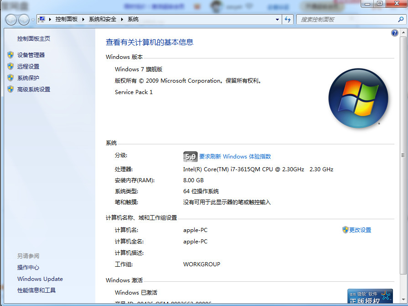Open Windows Update link
This screenshot has width=408, height=306.
40,279
